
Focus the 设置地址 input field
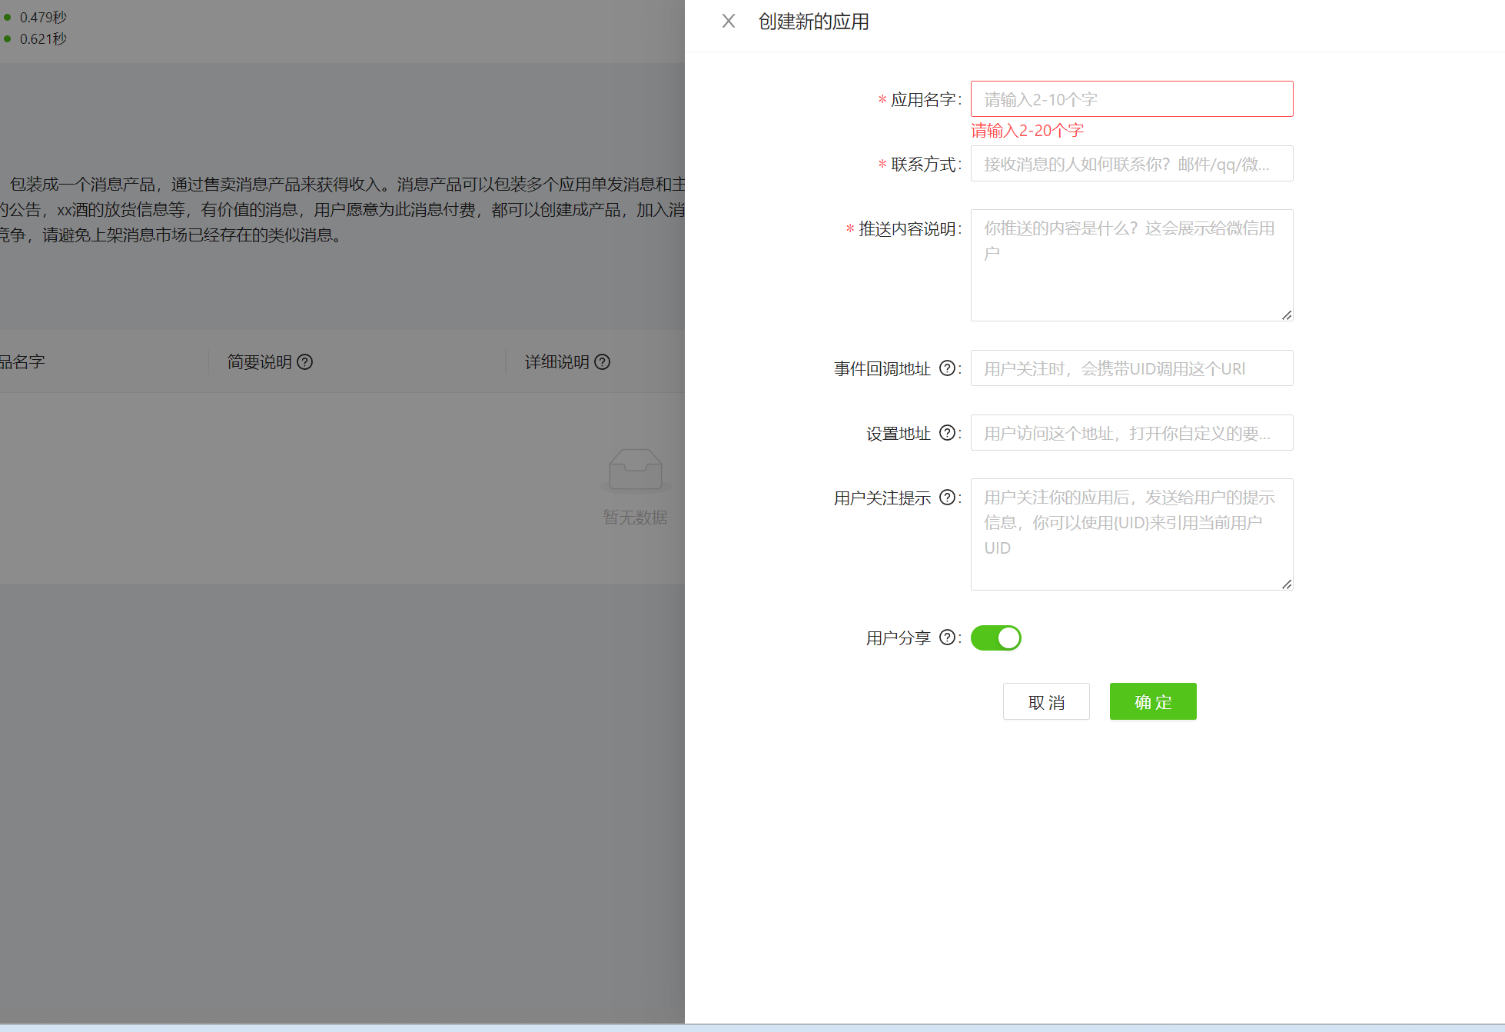click(1131, 433)
